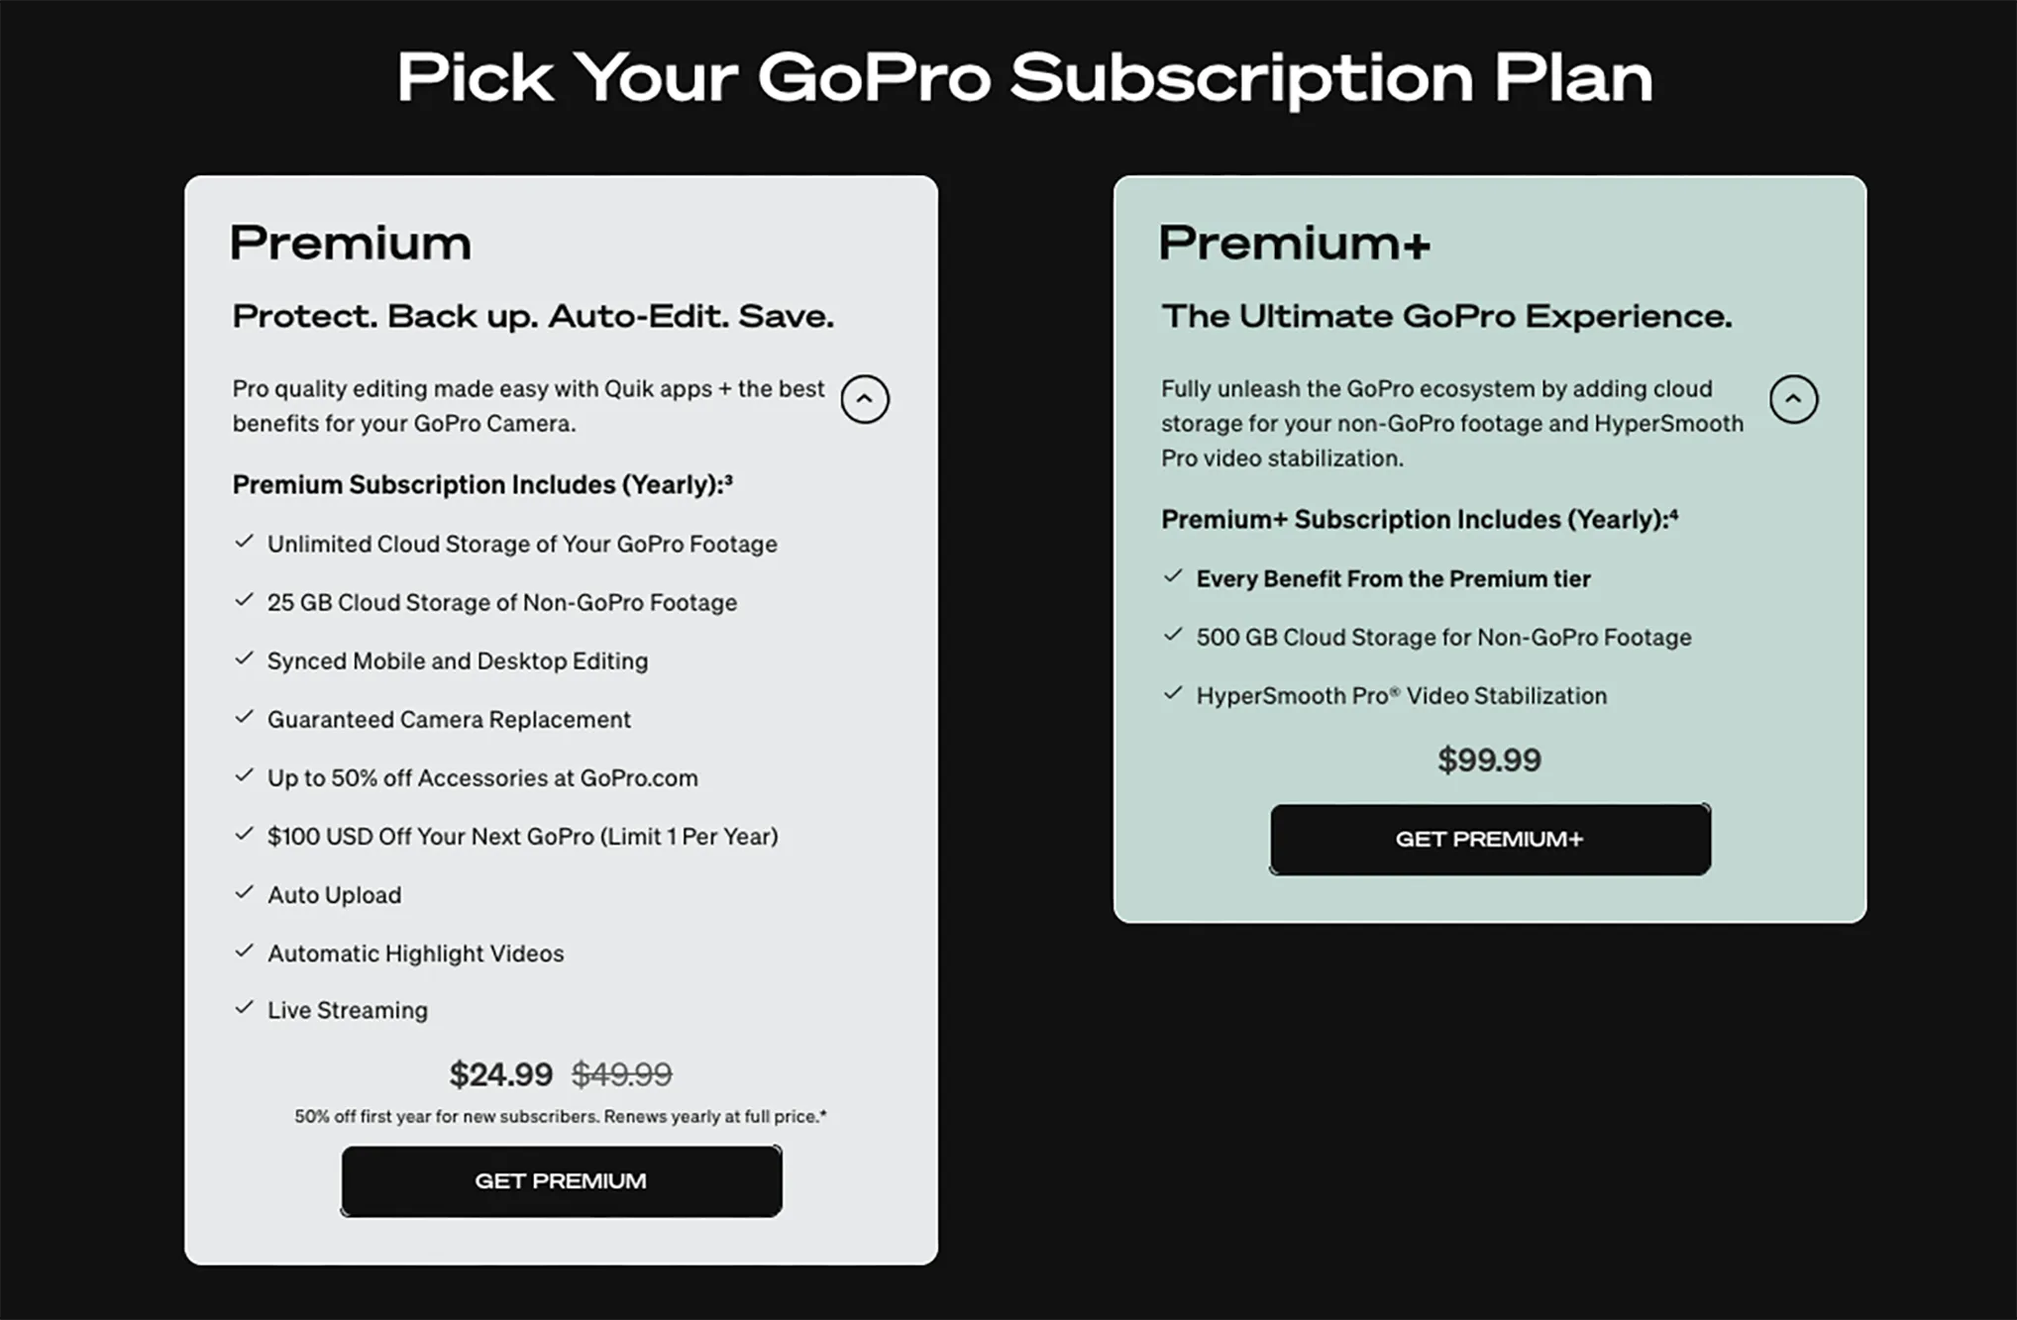Click the checkmark beside Guaranteed Camera Replacement
2017x1320 pixels.
(244, 718)
